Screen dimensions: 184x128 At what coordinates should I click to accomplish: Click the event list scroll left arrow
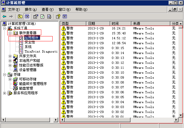click(62, 120)
